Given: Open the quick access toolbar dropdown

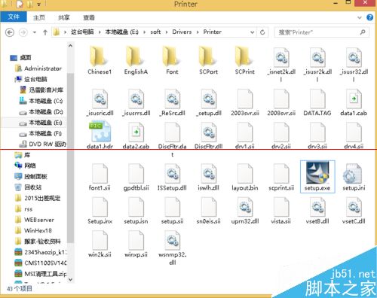Looking at the screenshot, I should pyautogui.click(x=39, y=5).
